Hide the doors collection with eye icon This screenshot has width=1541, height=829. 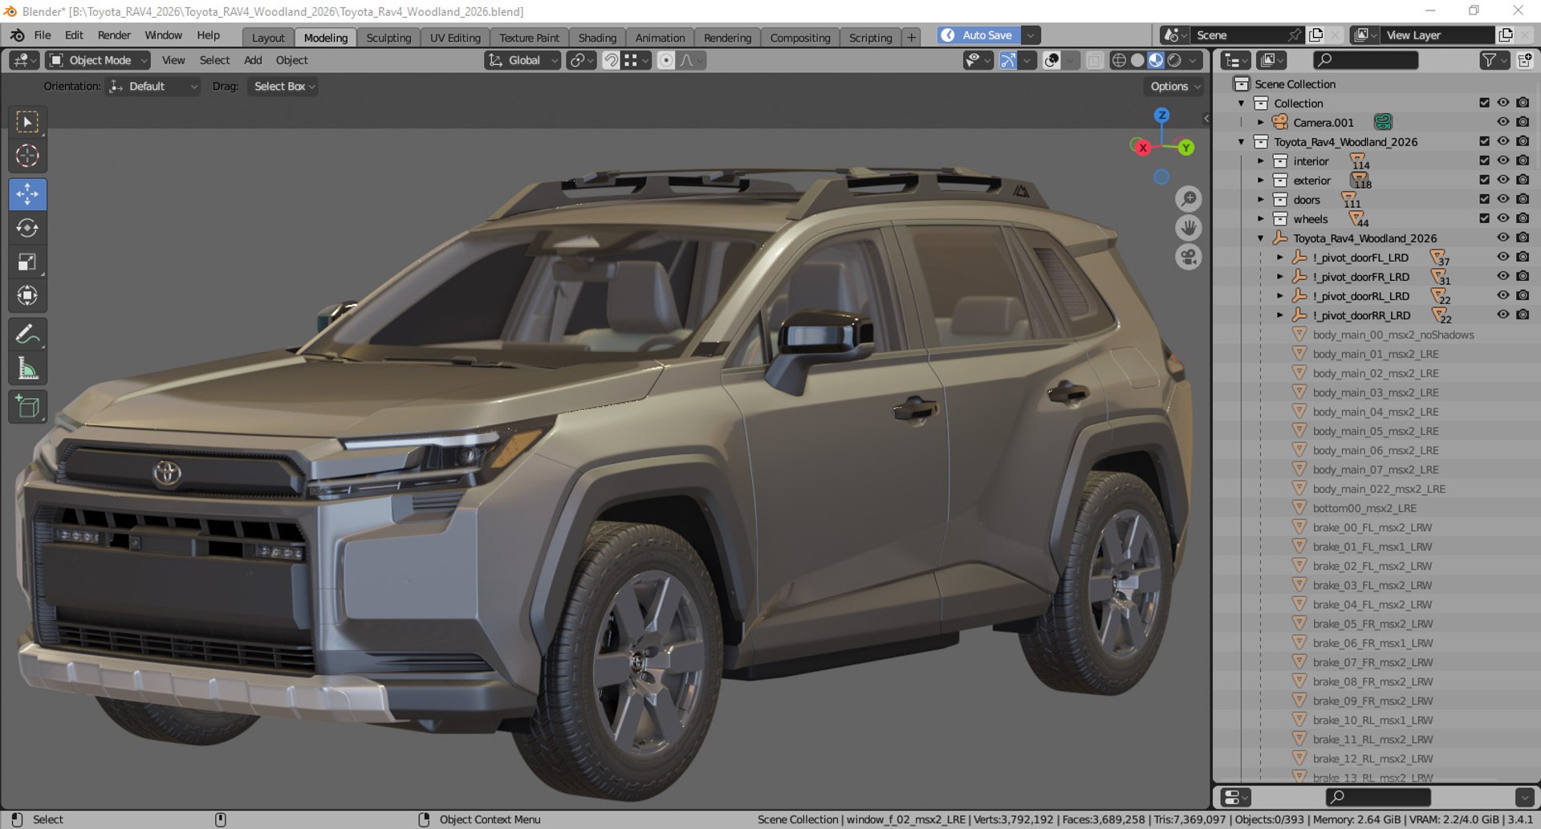point(1503,199)
